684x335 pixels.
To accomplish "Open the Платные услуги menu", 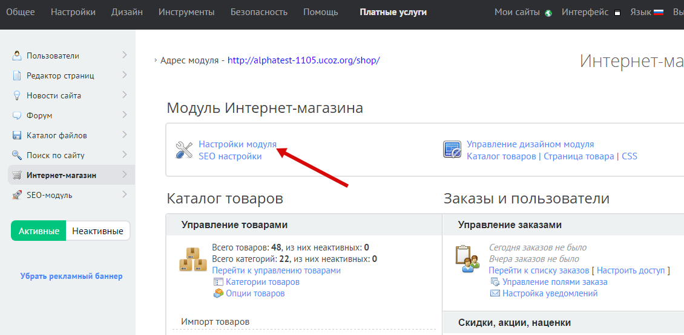I will point(393,12).
